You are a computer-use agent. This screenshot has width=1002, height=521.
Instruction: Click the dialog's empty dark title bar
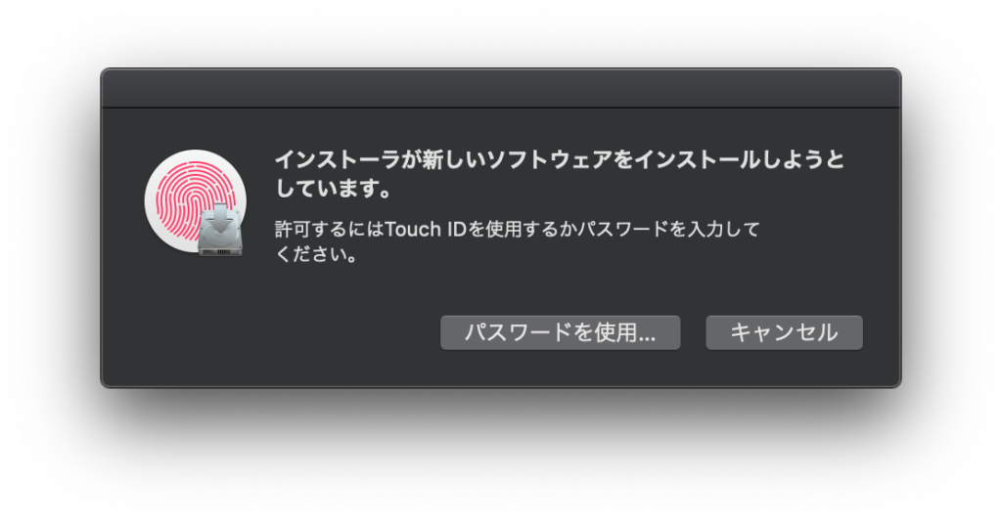(x=501, y=88)
